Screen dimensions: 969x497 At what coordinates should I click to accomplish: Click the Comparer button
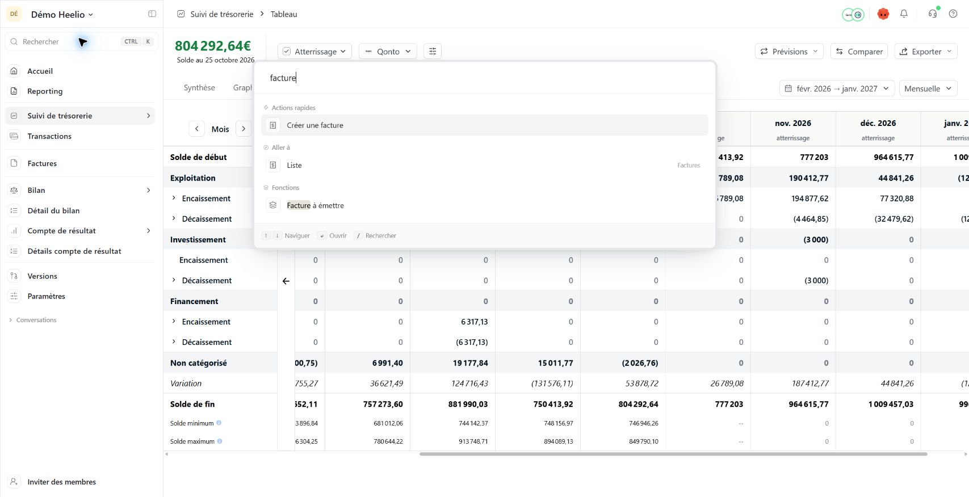859,52
